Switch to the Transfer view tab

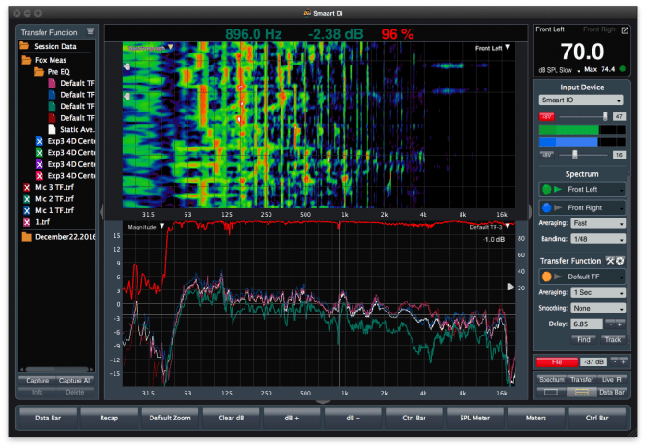(581, 379)
